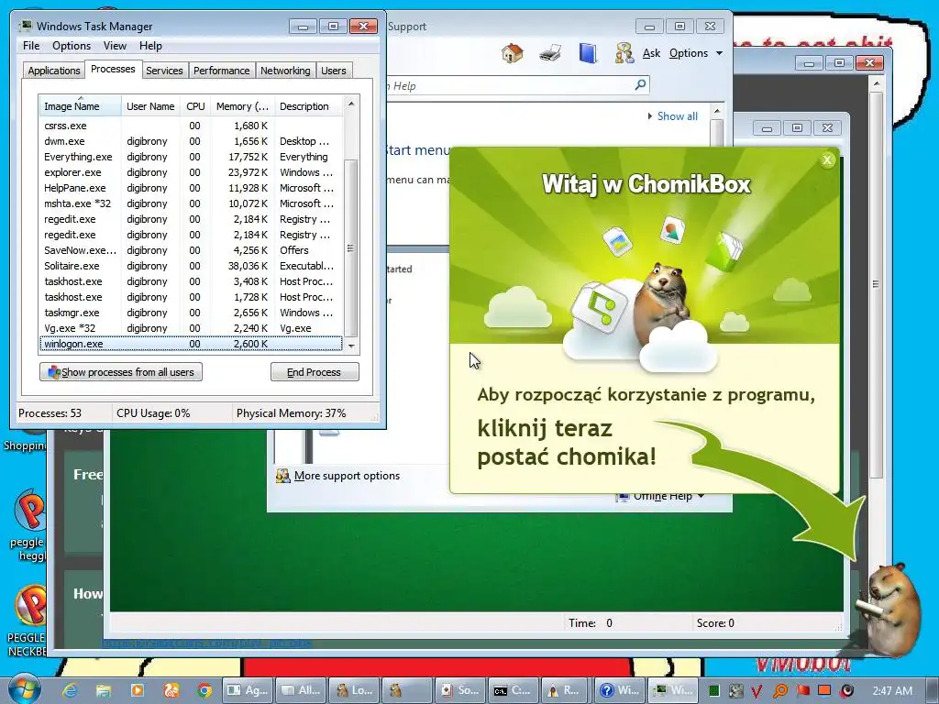Select the HelpPane.exe process row
The image size is (939, 704).
pyautogui.click(x=191, y=188)
